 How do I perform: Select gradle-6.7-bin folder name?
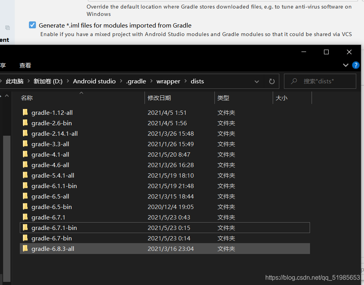[x=52, y=238]
